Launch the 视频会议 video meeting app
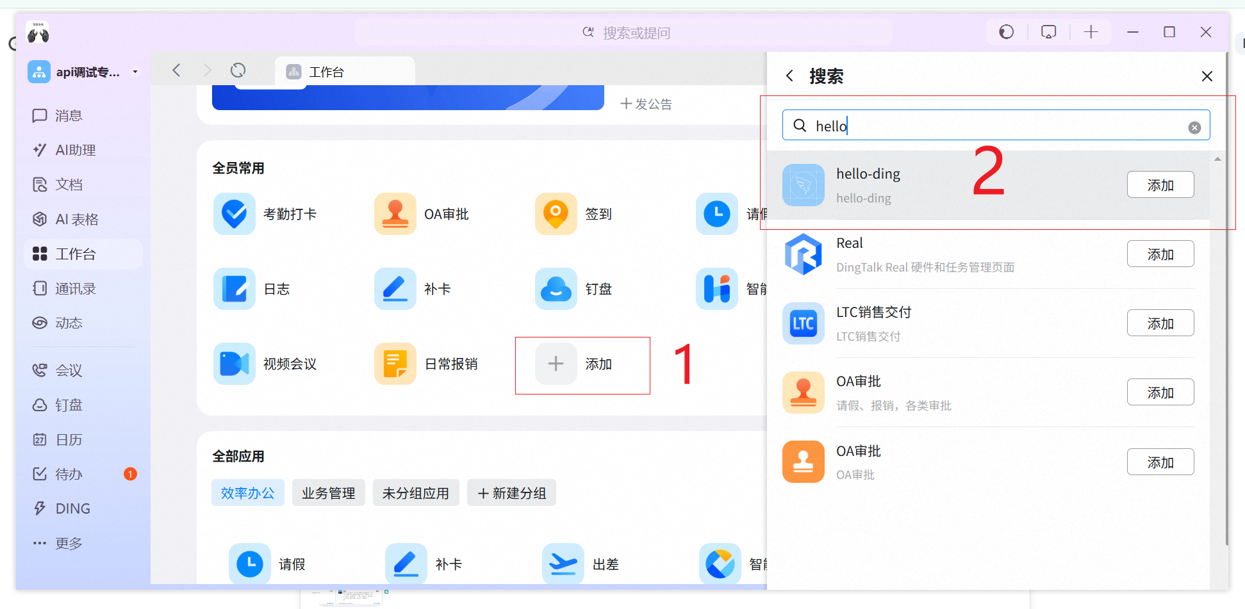1245x609 pixels. point(235,364)
